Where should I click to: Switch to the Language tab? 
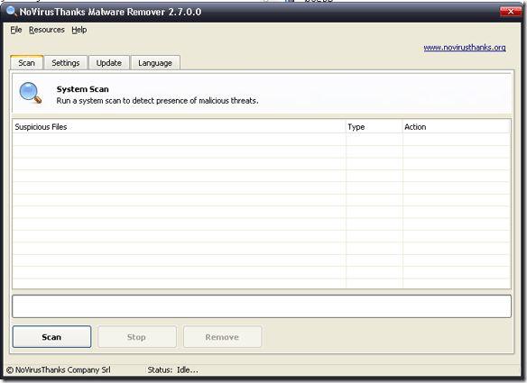click(x=155, y=63)
